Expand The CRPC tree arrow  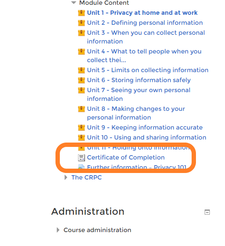pos(66,177)
